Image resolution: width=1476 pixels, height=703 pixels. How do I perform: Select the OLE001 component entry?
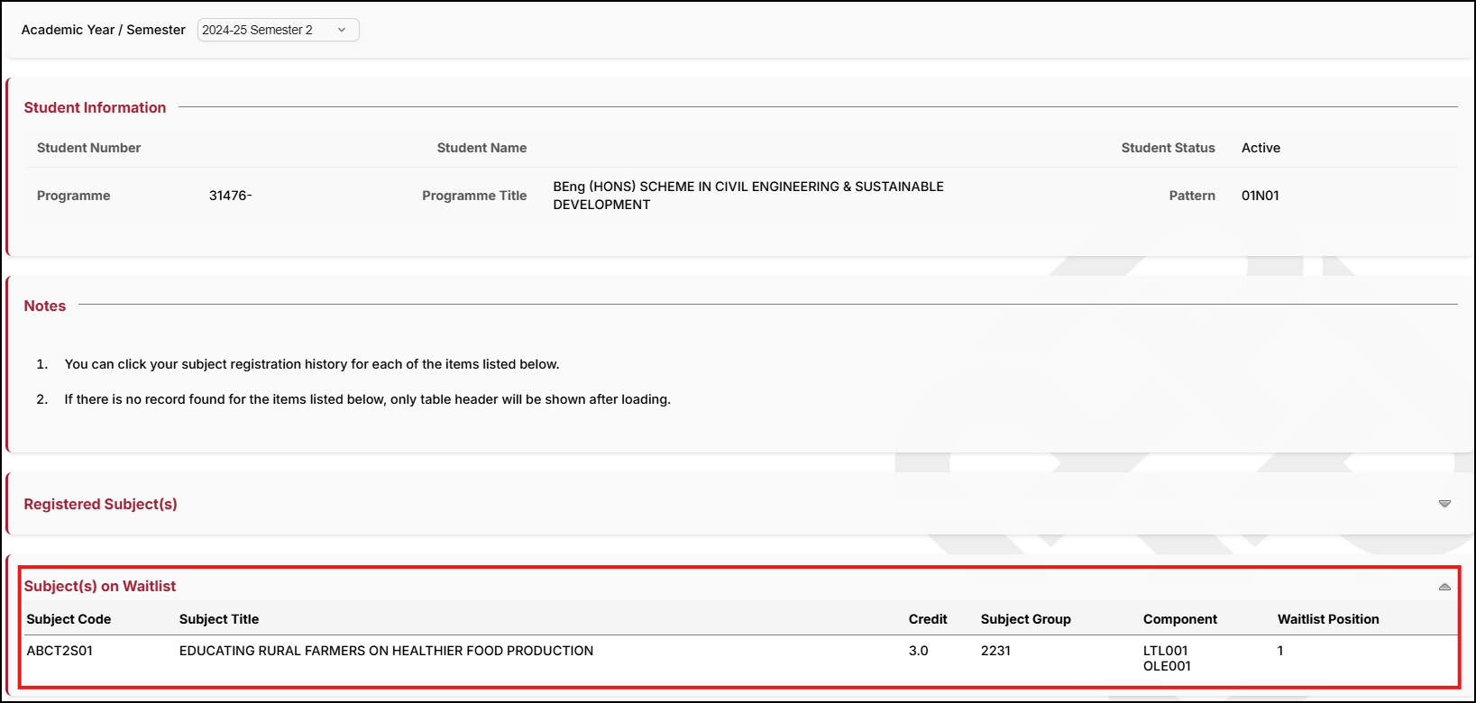click(1167, 666)
